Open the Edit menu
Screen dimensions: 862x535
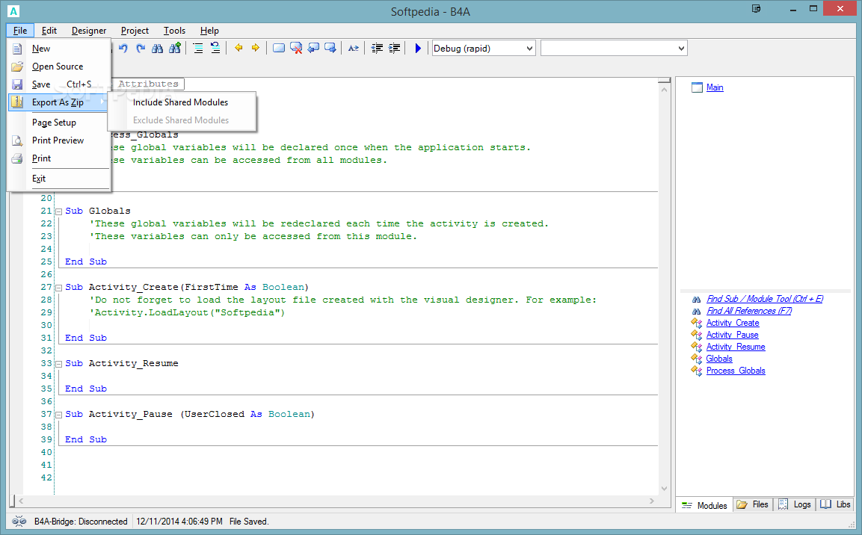(x=49, y=31)
